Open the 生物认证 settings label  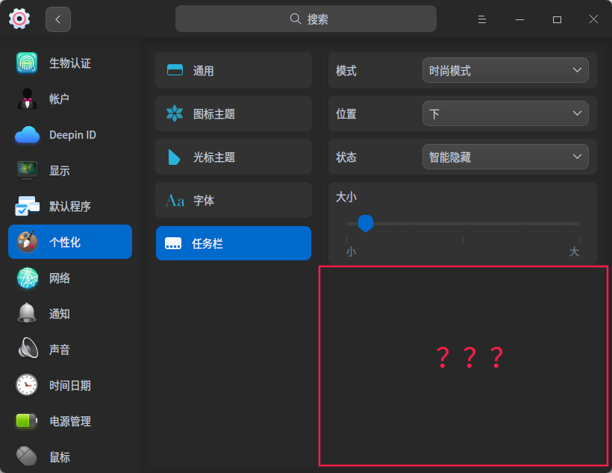pyautogui.click(x=70, y=63)
